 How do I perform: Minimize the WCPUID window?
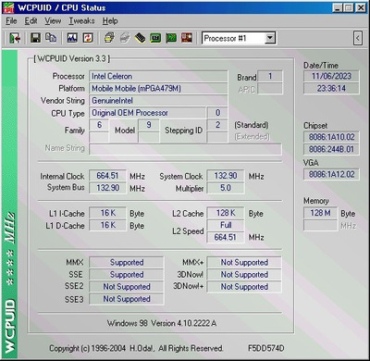(338, 7)
